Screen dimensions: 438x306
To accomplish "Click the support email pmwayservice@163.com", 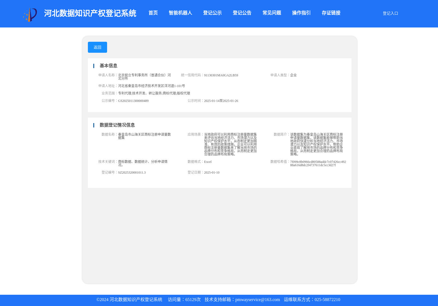I will coord(258,300).
